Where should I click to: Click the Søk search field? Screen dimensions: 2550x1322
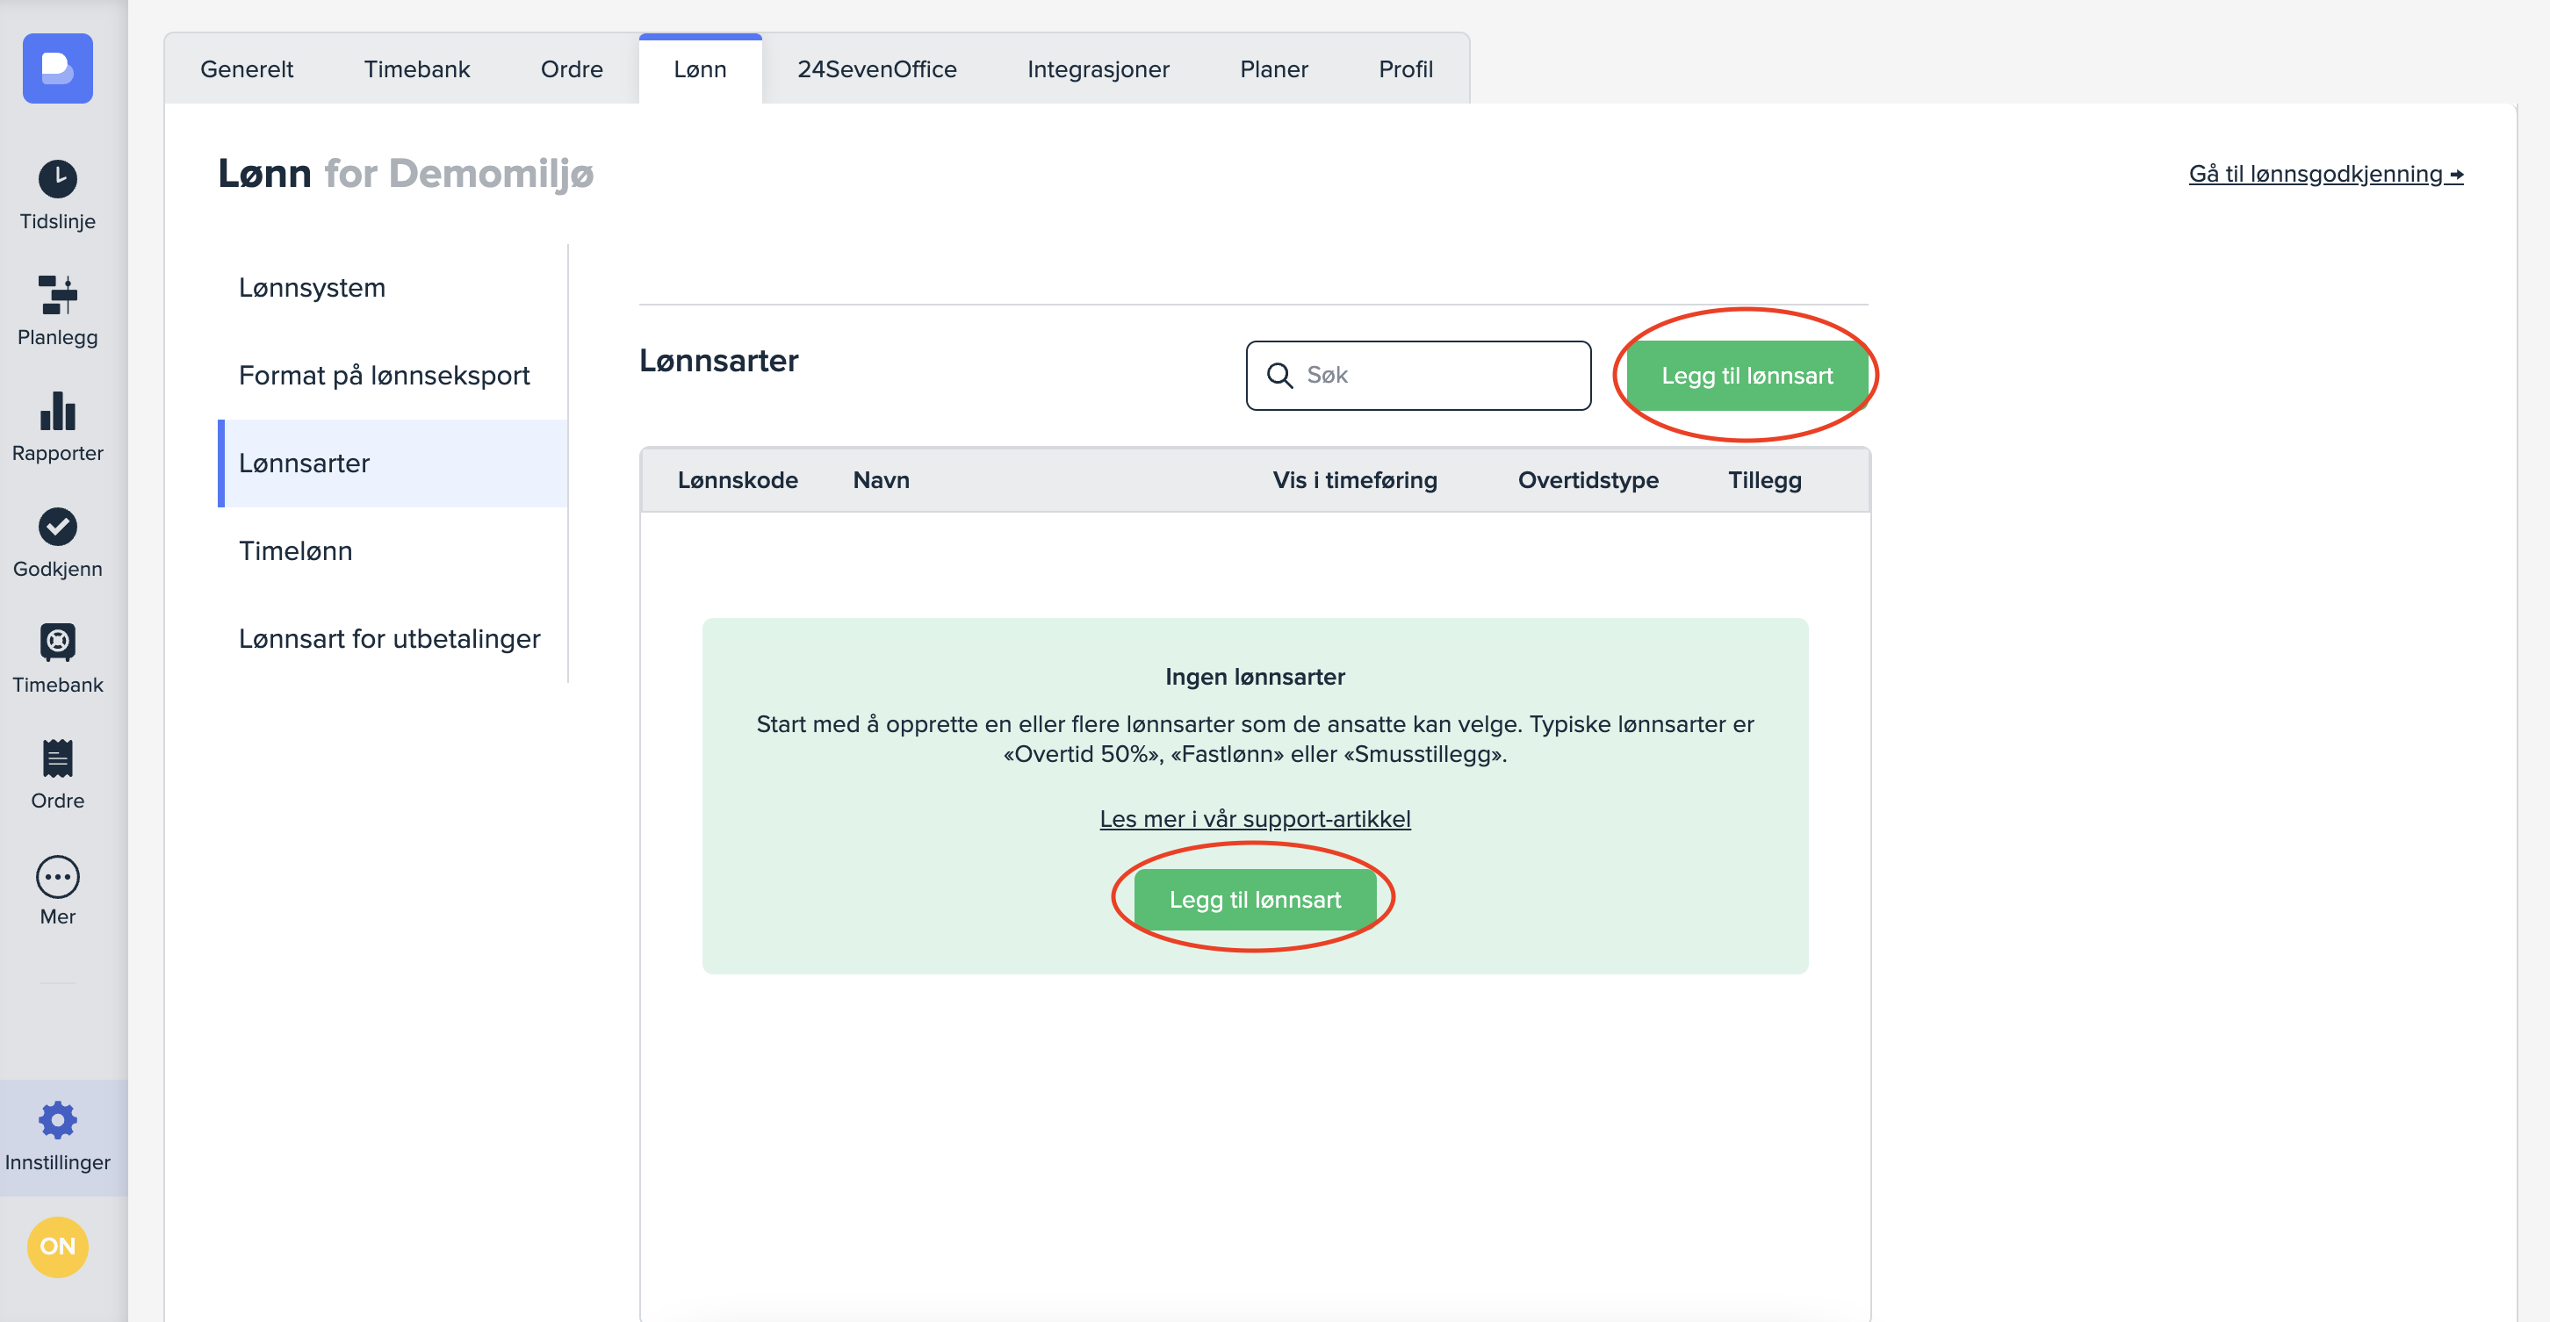1436,375
